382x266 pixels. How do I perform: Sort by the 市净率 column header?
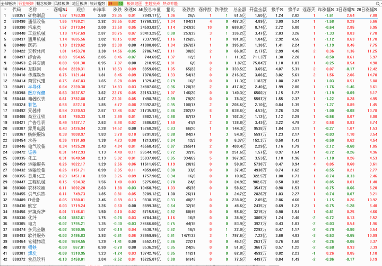click(x=99, y=10)
